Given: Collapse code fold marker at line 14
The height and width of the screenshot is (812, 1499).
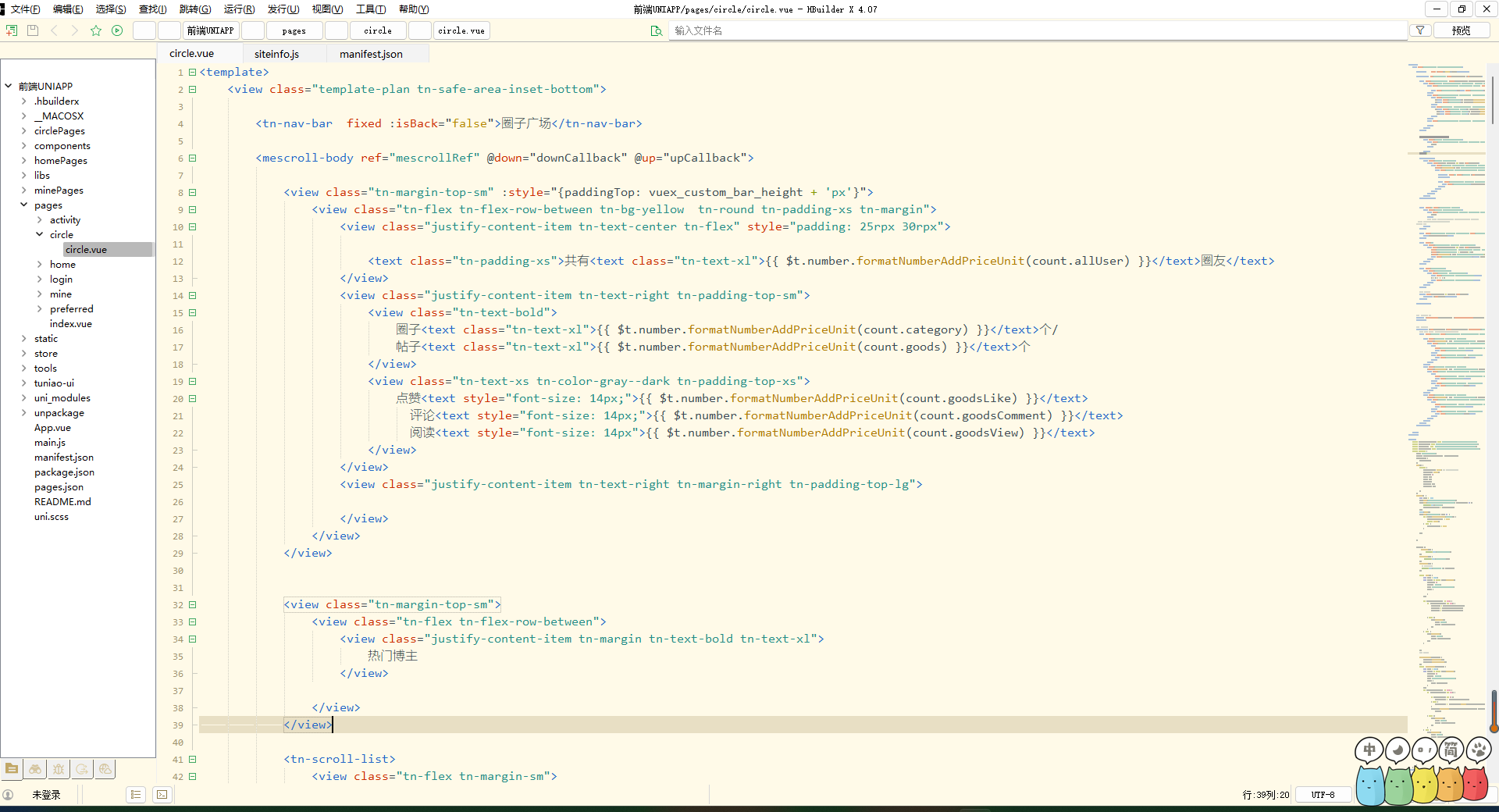Looking at the screenshot, I should coord(192,295).
